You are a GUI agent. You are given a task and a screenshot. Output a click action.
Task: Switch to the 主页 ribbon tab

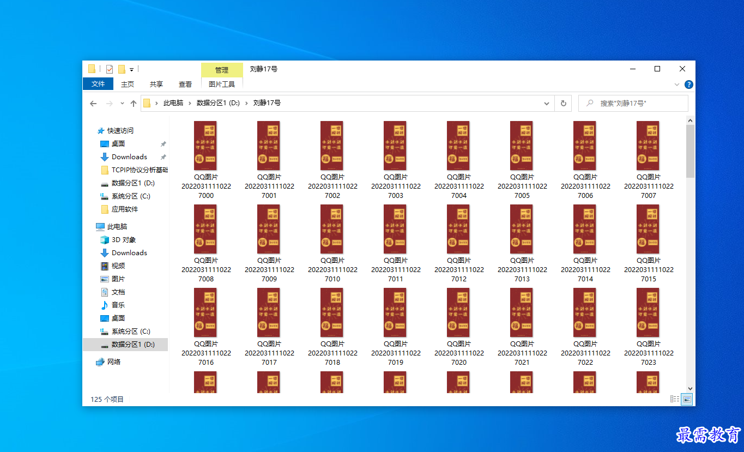[x=128, y=84]
